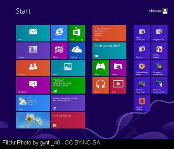174x149 pixels.
Task: Launch Image Browser tile
Action: point(159,33)
